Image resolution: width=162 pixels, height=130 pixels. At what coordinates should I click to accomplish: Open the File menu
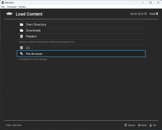tap(3, 7)
